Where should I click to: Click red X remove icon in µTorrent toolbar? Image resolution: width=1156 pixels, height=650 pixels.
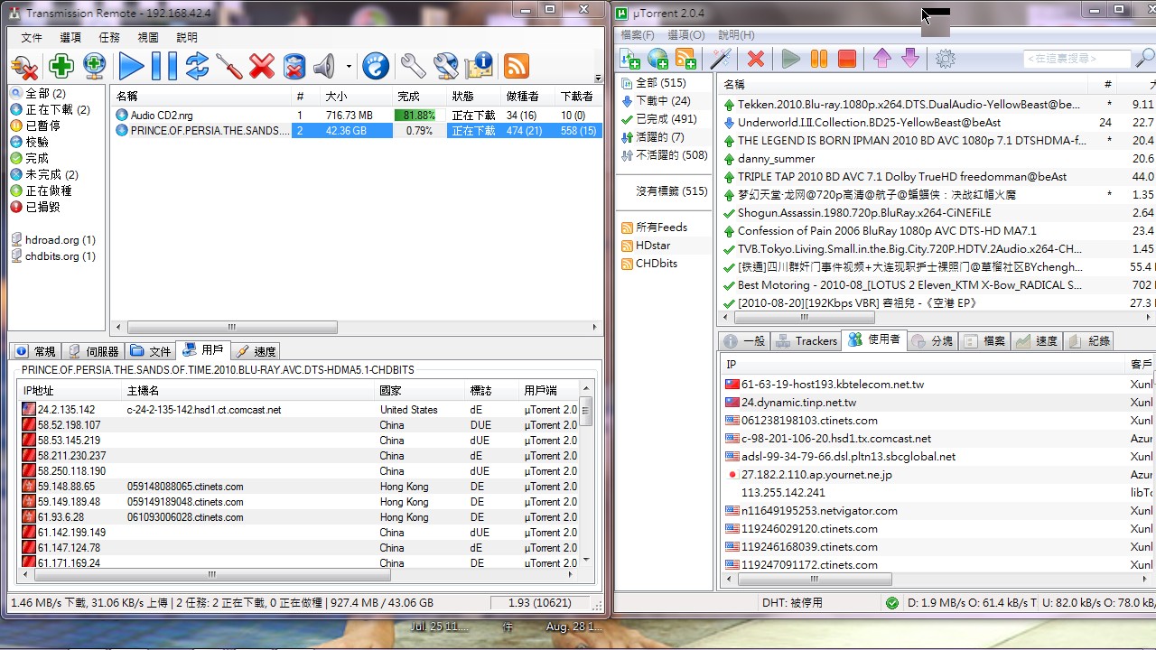756,59
